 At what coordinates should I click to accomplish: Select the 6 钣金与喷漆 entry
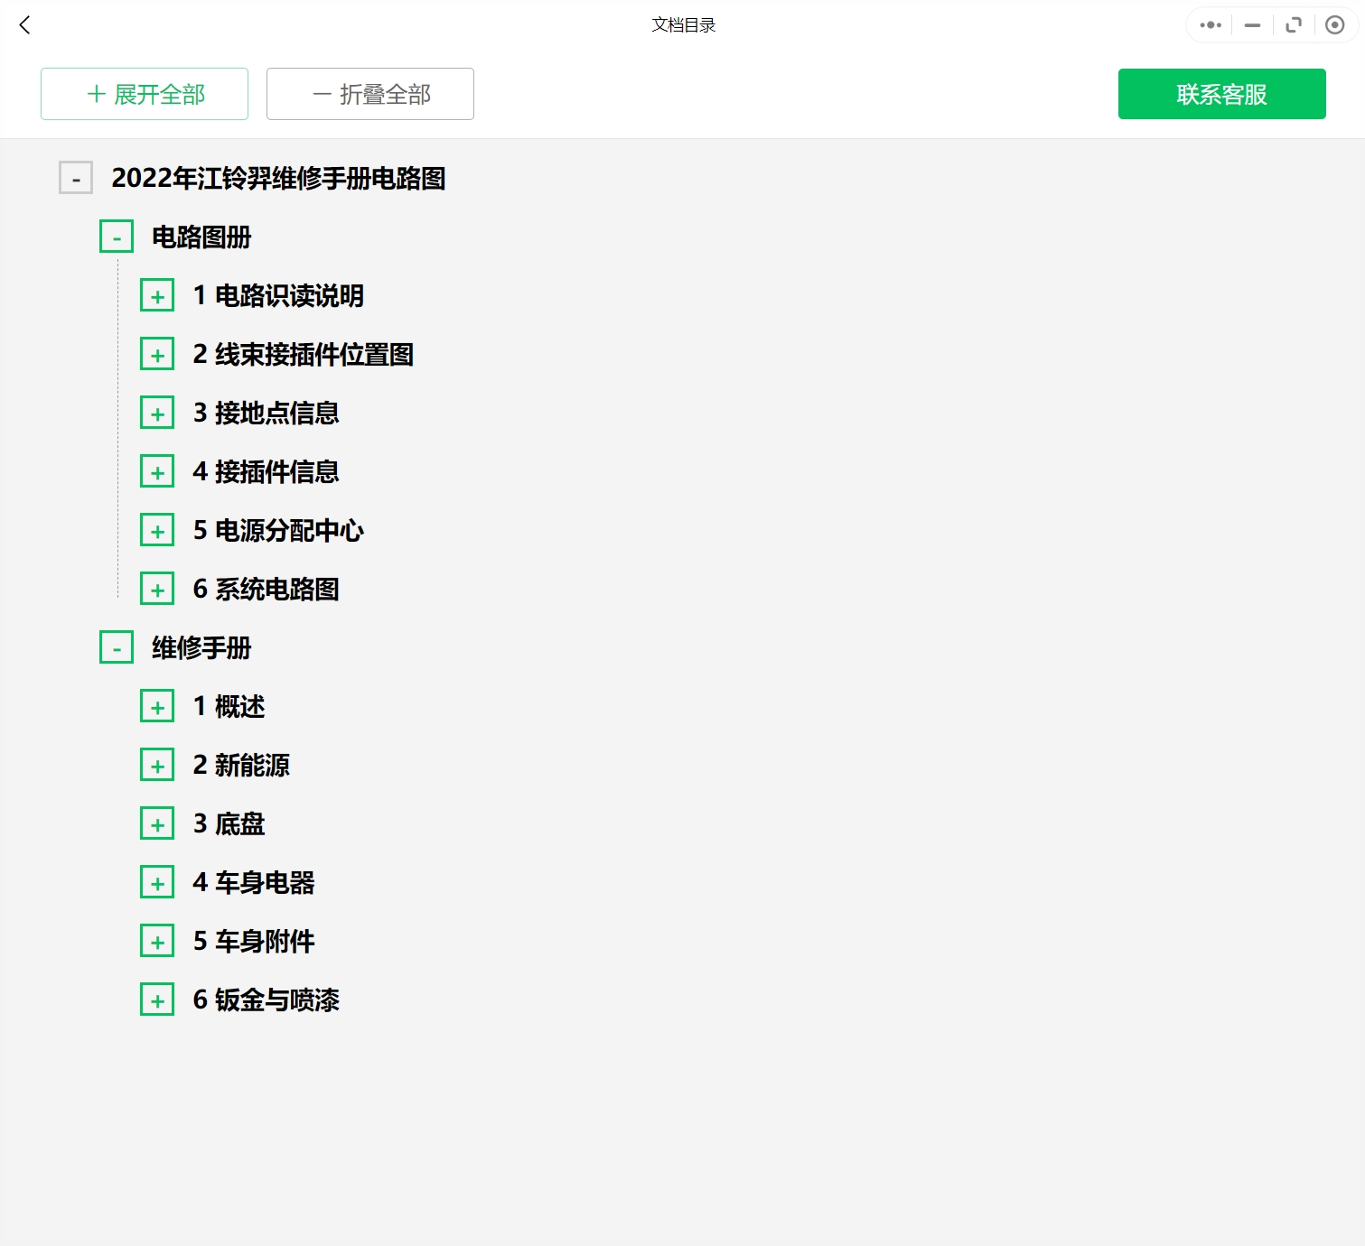coord(266,1000)
